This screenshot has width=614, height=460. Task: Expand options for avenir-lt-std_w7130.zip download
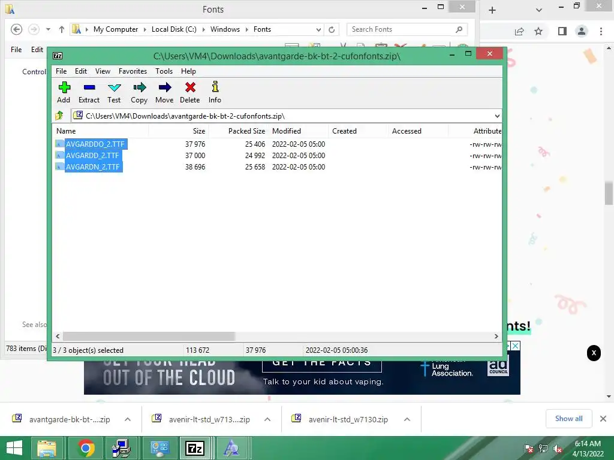point(407,419)
